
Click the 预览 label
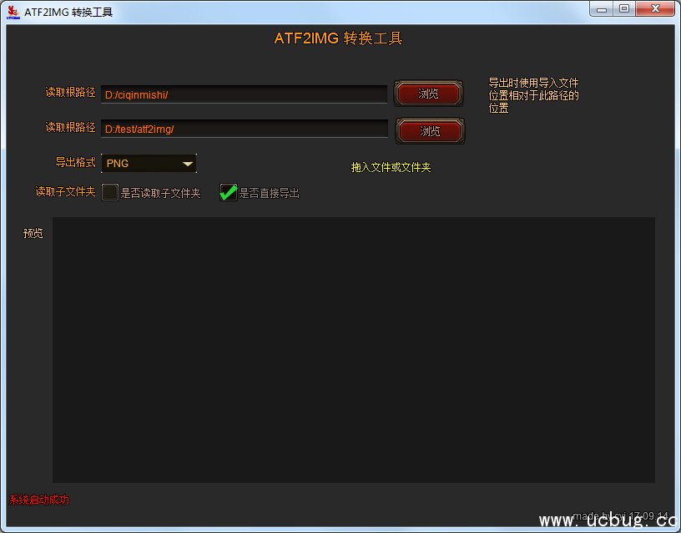(x=33, y=233)
